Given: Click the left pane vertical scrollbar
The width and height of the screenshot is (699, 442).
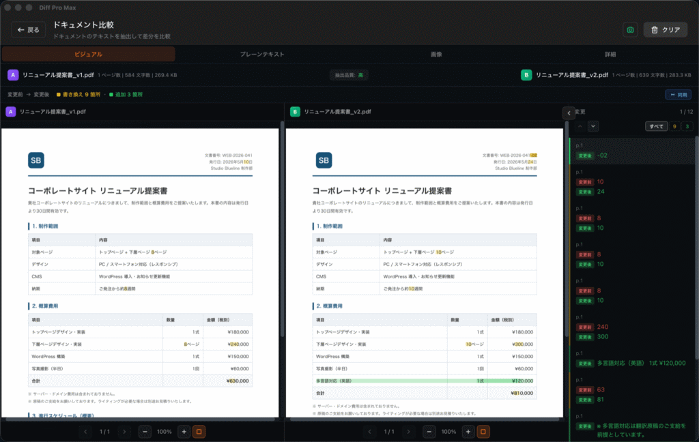Looking at the screenshot, I should click(282, 229).
